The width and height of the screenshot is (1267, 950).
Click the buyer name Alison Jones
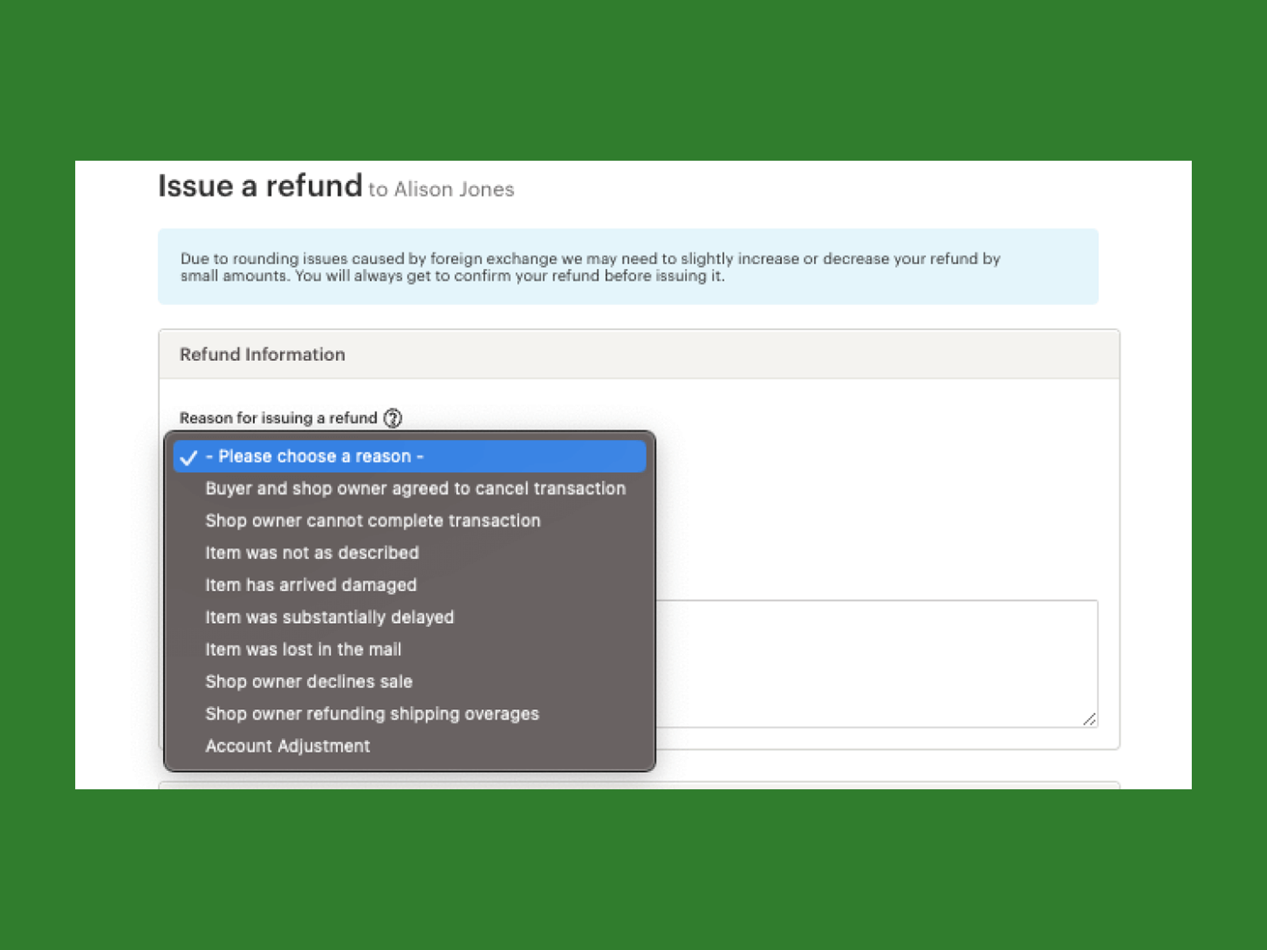point(454,190)
